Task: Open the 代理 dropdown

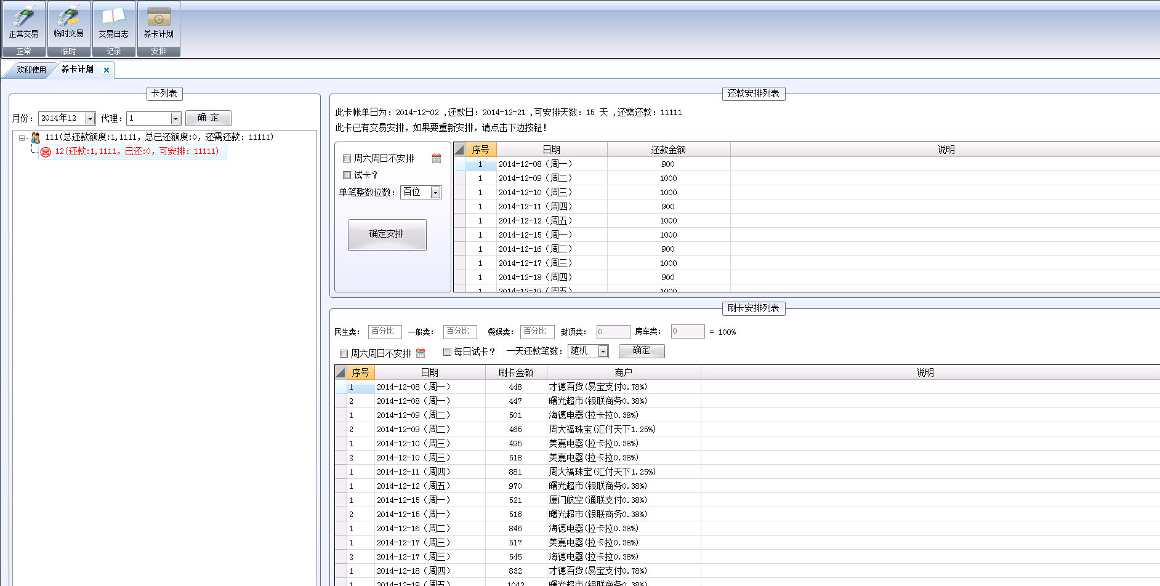Action: (175, 118)
